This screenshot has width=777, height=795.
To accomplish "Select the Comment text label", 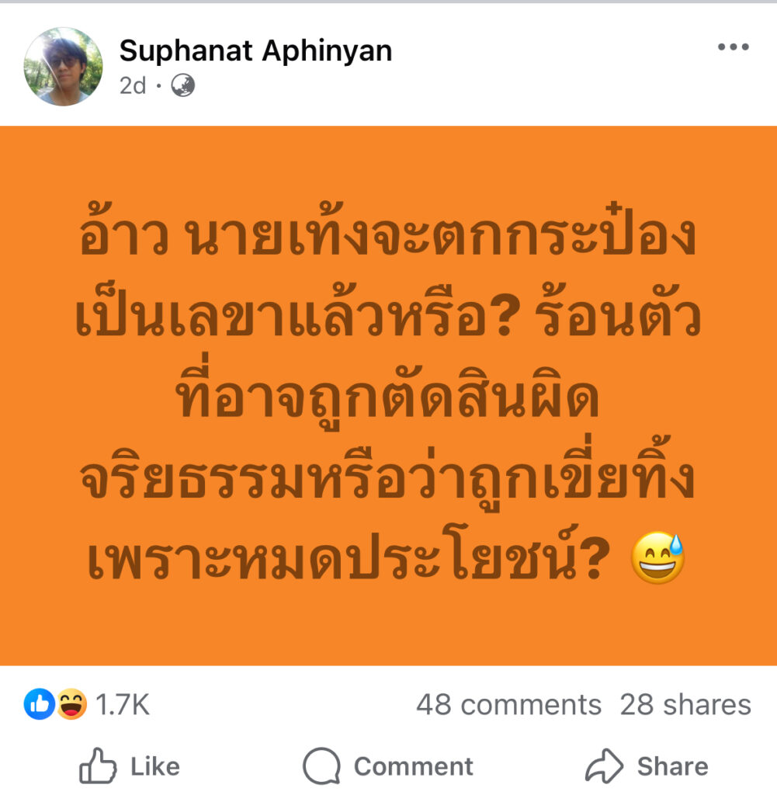I will [x=414, y=766].
